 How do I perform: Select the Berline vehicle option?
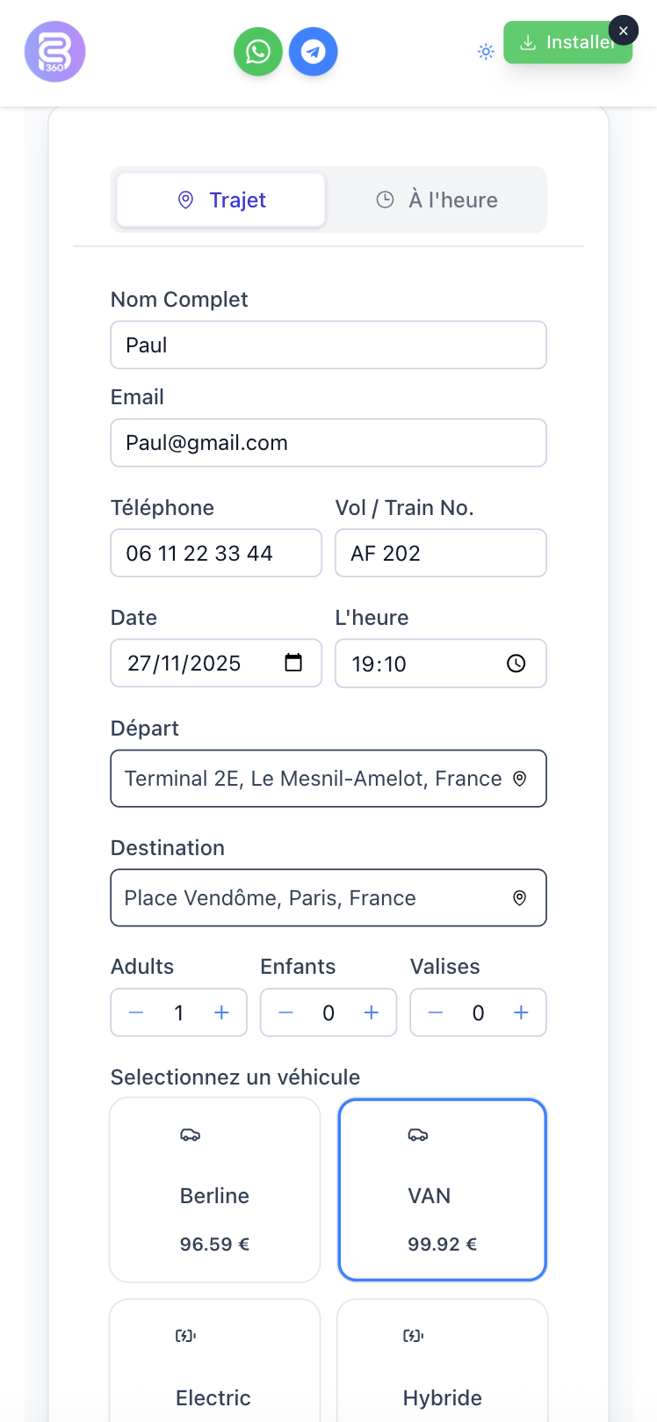(x=214, y=1189)
